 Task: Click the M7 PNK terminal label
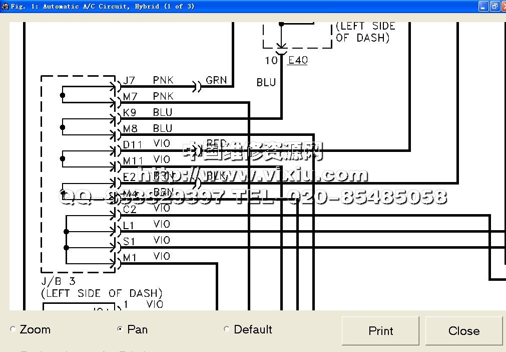coord(130,96)
